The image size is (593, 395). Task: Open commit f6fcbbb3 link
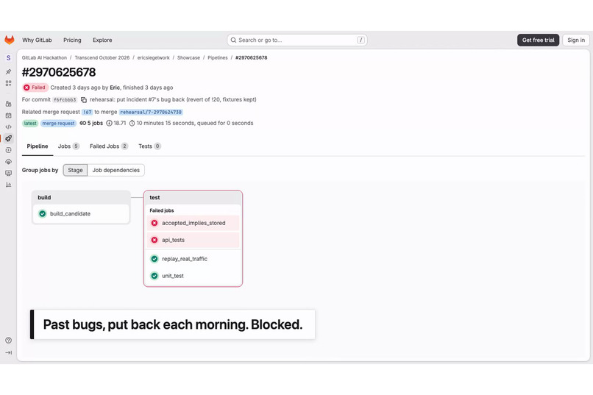pos(65,100)
